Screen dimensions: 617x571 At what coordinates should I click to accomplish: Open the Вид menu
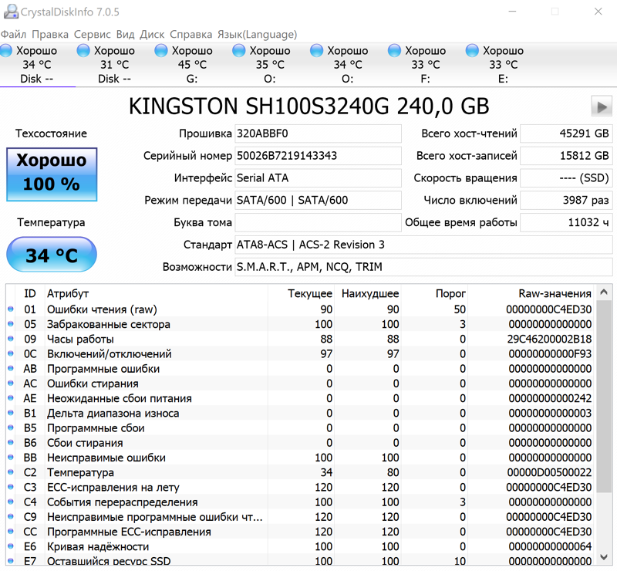(126, 34)
